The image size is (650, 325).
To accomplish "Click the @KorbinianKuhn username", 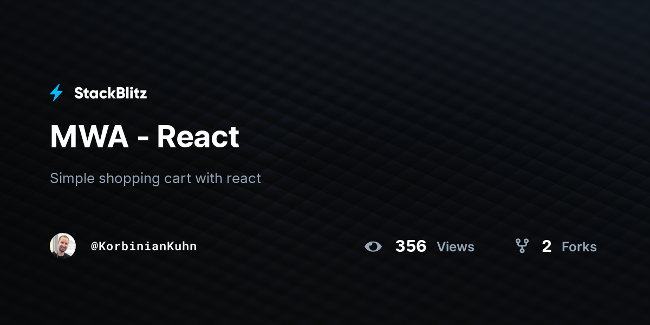I will [144, 246].
